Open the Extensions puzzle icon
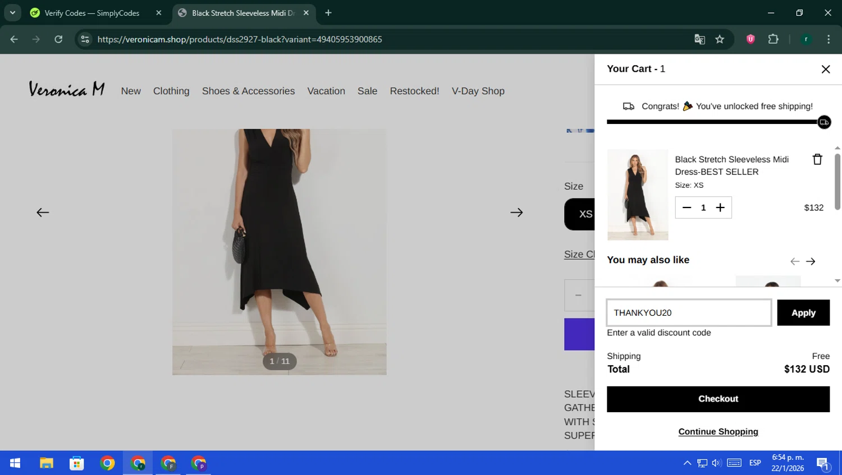 point(773,39)
